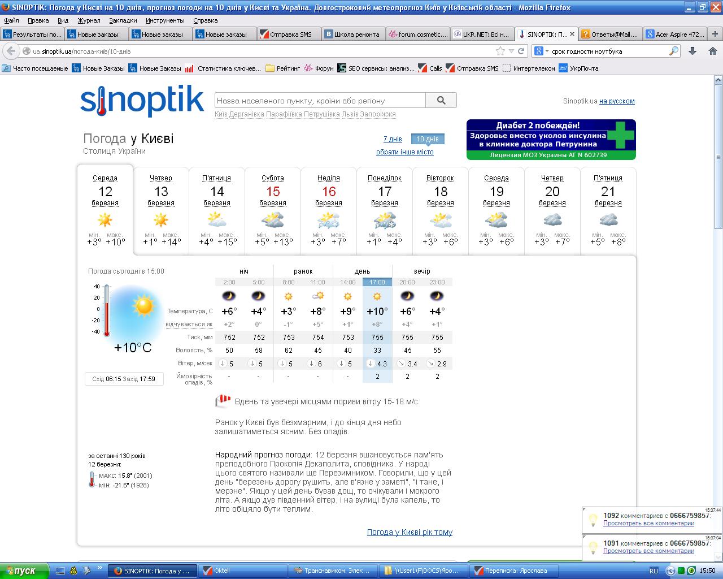
Task: Click the wind sock warning icon
Action: (223, 401)
